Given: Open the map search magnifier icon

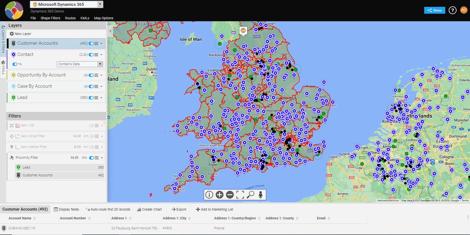Looking at the screenshot, I should click(250, 194).
